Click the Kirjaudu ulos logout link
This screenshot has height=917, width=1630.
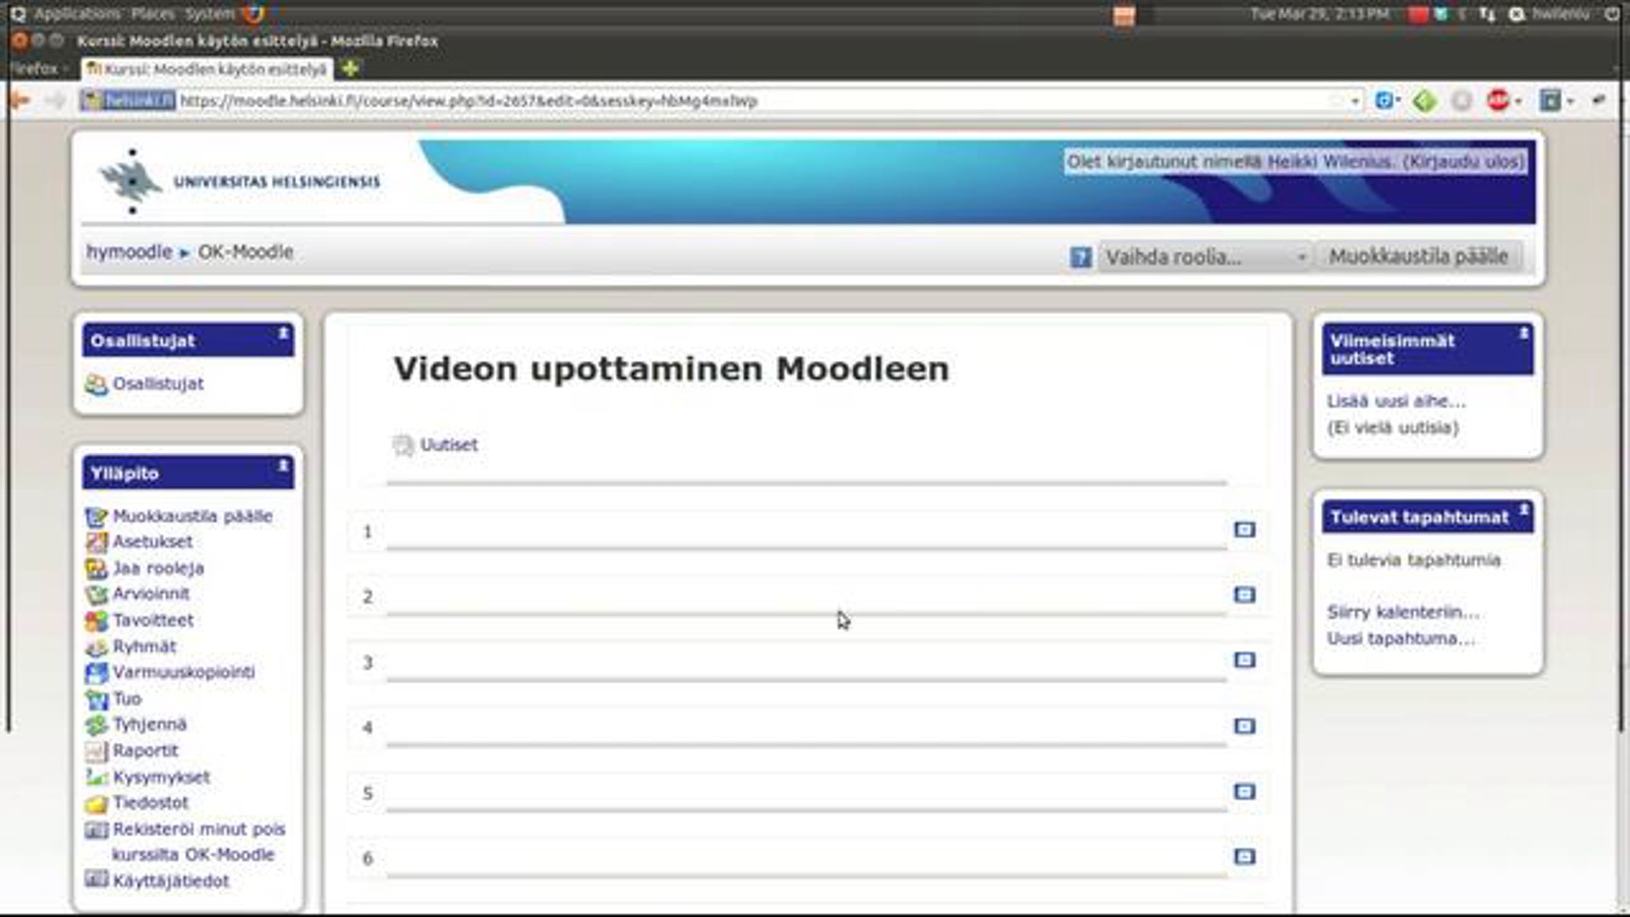[x=1463, y=162]
